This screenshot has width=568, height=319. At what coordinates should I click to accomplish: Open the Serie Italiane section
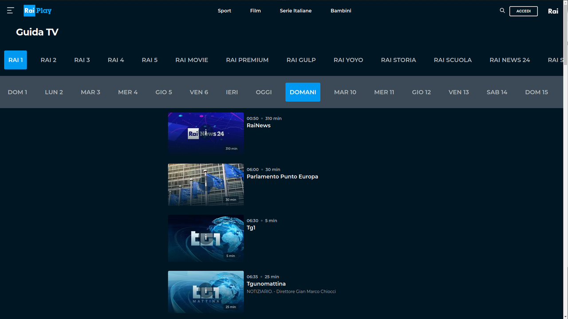click(296, 11)
